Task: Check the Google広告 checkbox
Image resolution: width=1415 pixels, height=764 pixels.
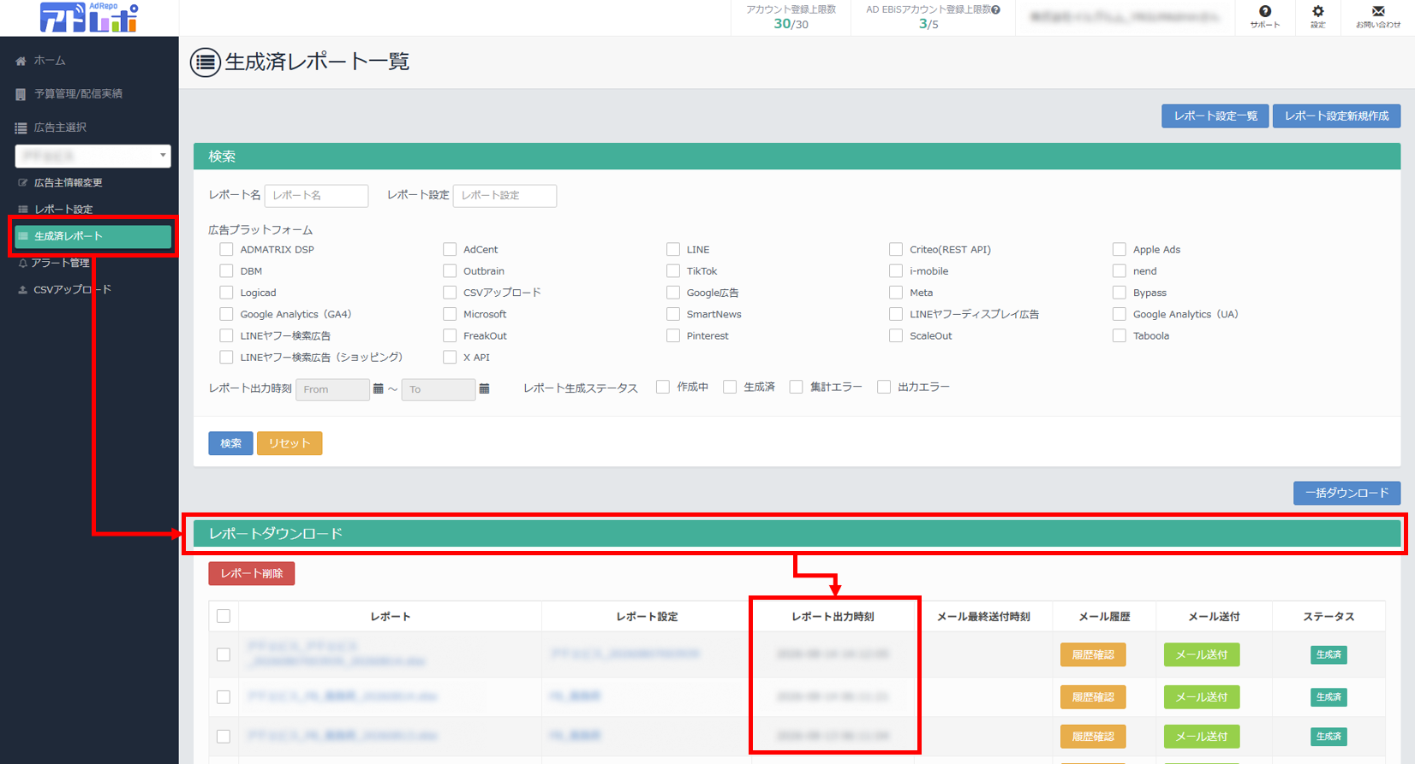Action: tap(673, 293)
